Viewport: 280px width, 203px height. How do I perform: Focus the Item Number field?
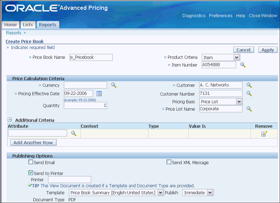219,65
